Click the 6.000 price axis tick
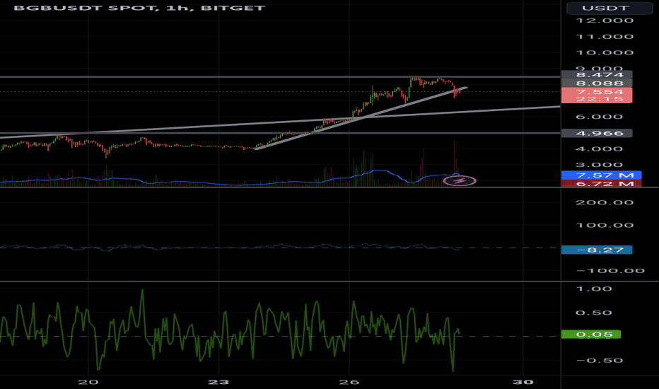659x389 pixels. (x=599, y=117)
